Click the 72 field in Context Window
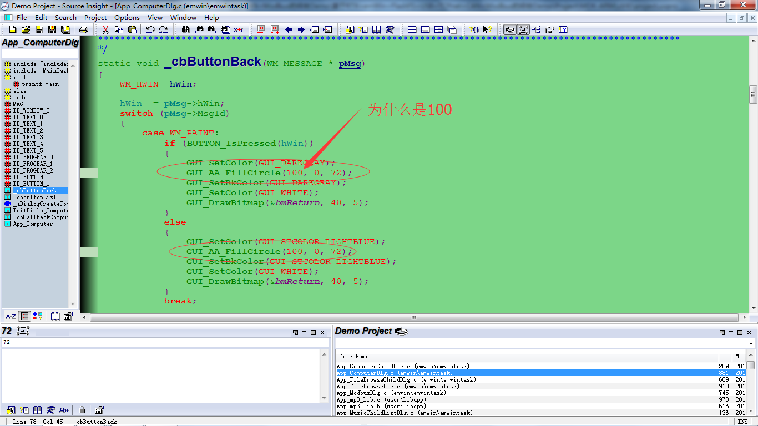This screenshot has height=426, width=758. point(164,342)
